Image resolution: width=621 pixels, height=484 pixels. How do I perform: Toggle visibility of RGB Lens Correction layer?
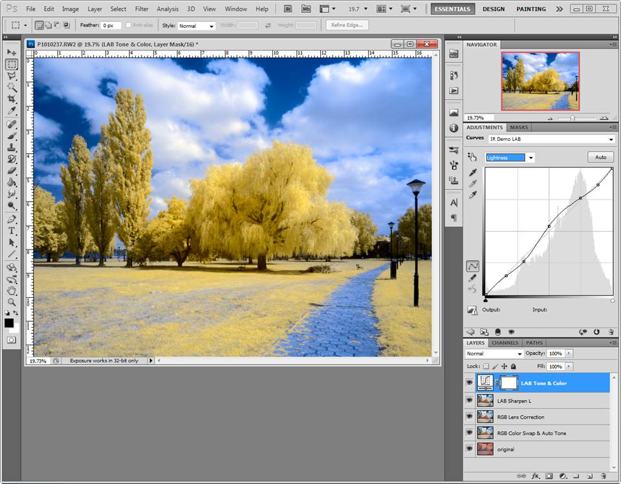coord(470,416)
